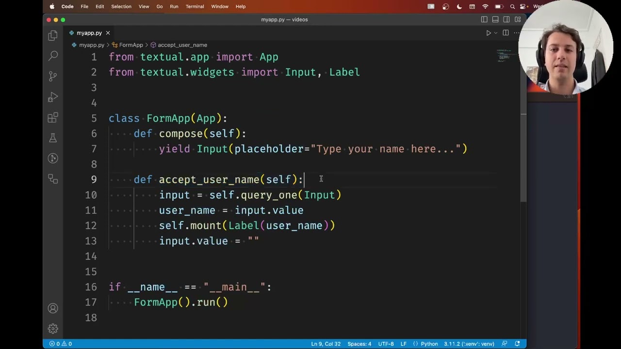Open the Edit menu
Image resolution: width=621 pixels, height=349 pixels.
pyautogui.click(x=100, y=6)
